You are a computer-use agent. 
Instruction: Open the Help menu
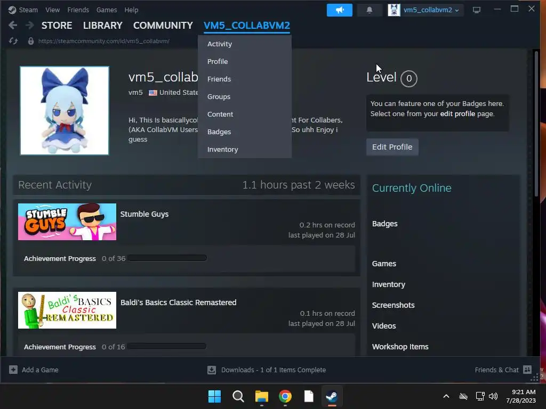click(x=131, y=10)
